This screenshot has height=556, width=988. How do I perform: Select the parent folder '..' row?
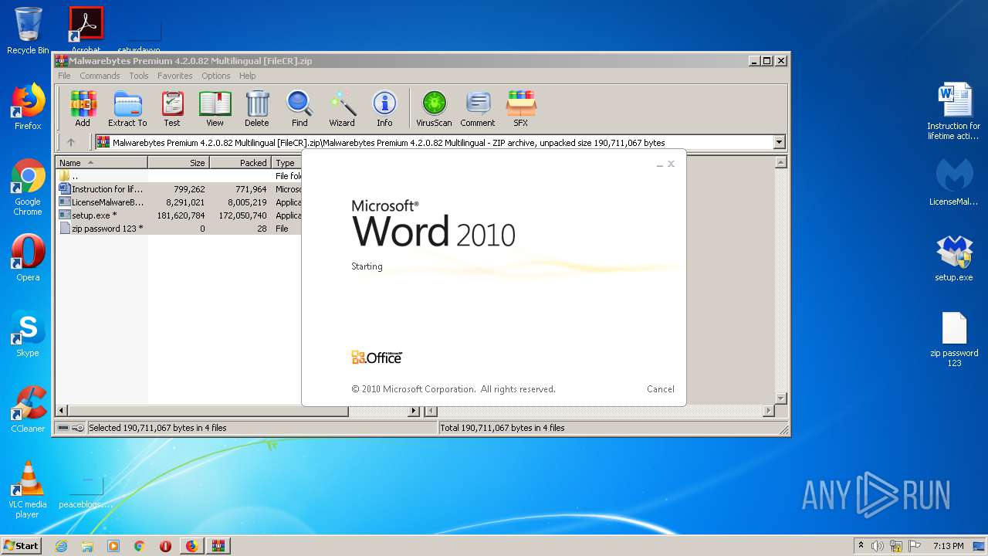pos(179,176)
